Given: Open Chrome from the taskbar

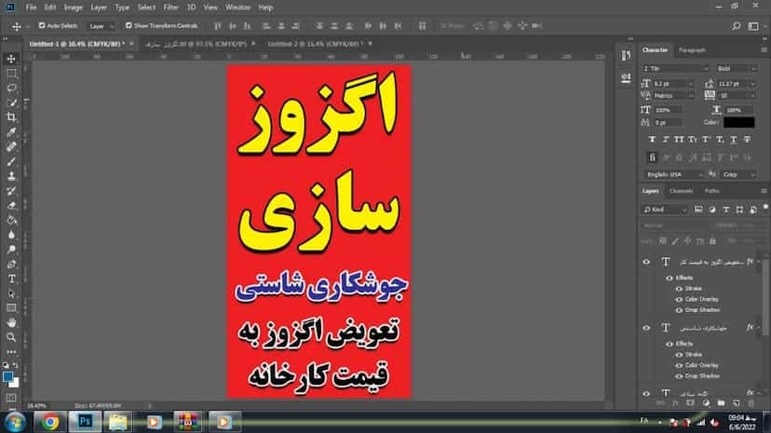Looking at the screenshot, I should (50, 422).
